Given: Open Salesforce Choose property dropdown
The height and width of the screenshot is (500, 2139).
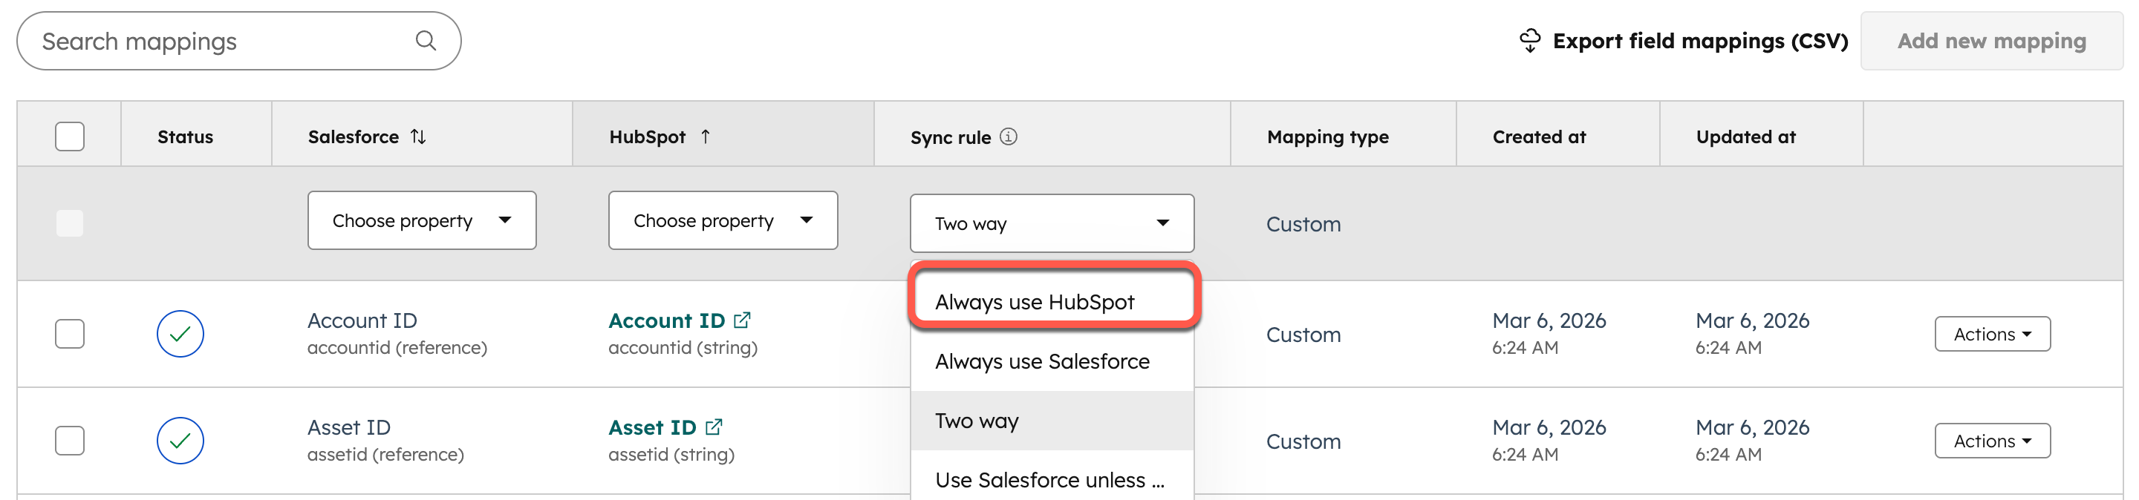Looking at the screenshot, I should 422,220.
